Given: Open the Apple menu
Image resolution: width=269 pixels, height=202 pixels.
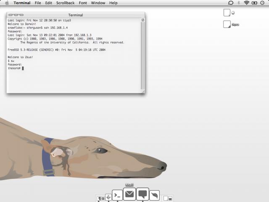Looking at the screenshot, I should (x=7, y=3).
